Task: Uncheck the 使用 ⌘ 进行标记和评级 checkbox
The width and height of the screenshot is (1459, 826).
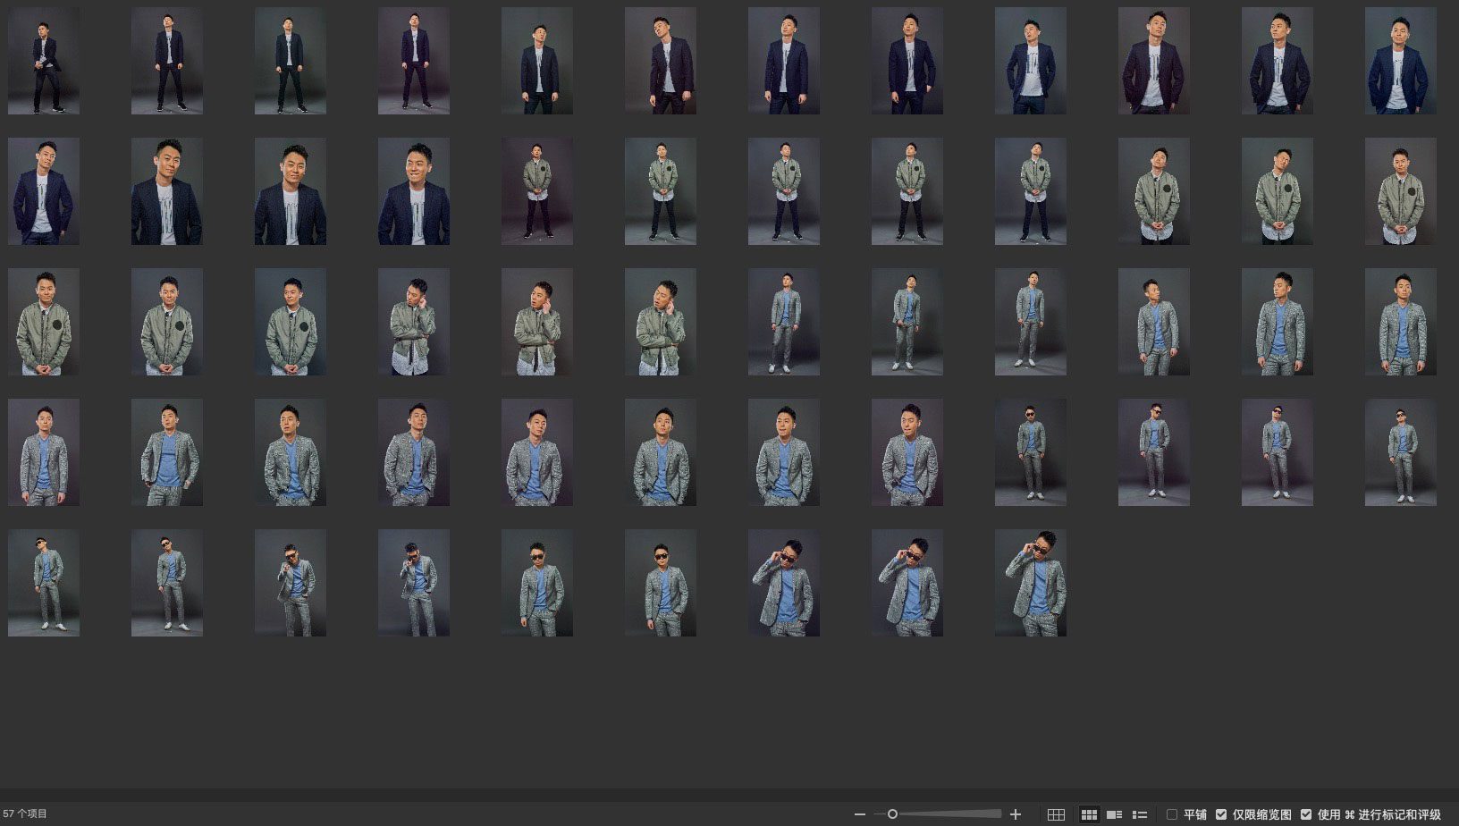Action: point(1306,814)
